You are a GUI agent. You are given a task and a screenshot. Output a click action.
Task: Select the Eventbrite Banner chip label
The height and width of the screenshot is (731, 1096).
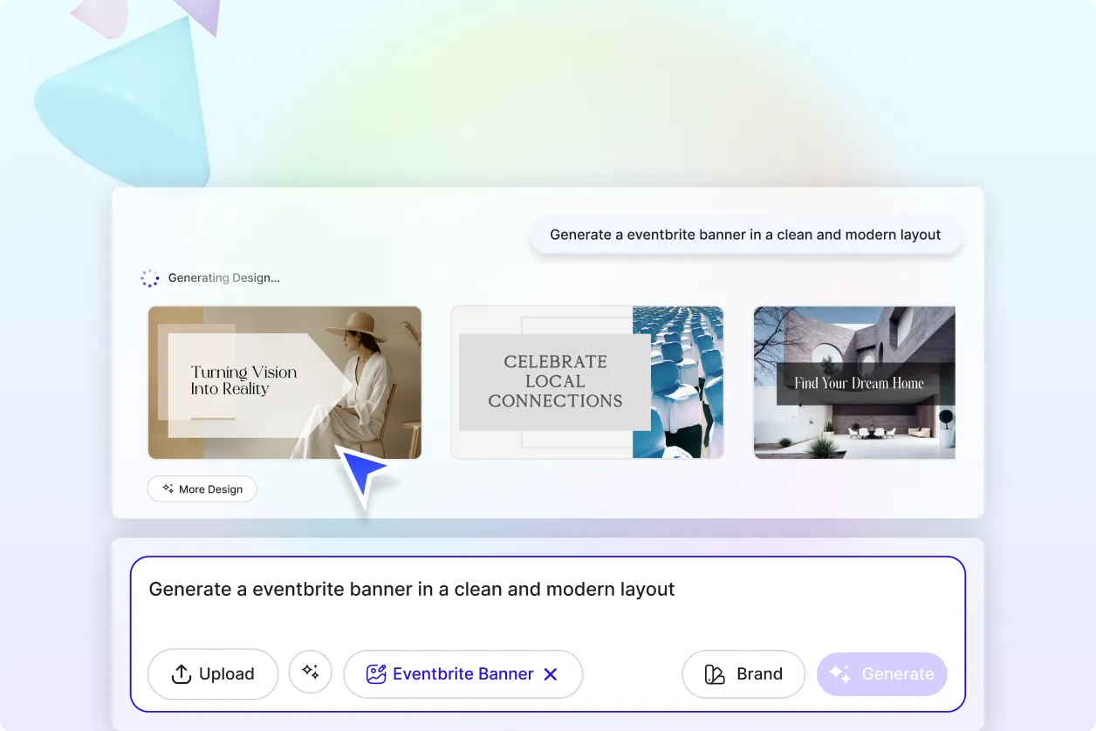click(x=462, y=674)
